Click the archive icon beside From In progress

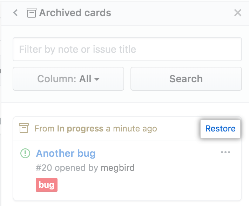click(x=24, y=128)
